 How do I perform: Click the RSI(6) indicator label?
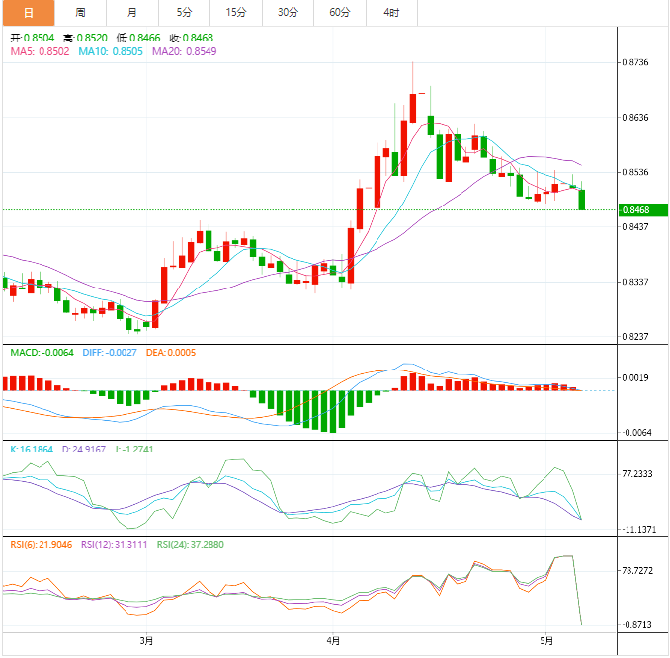coord(38,544)
